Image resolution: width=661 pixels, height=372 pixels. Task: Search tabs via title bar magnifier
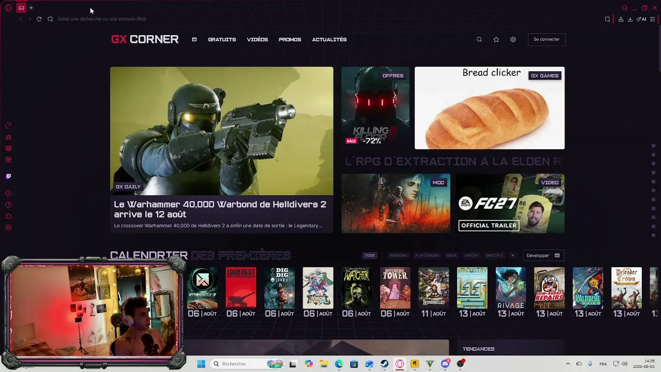[x=624, y=8]
